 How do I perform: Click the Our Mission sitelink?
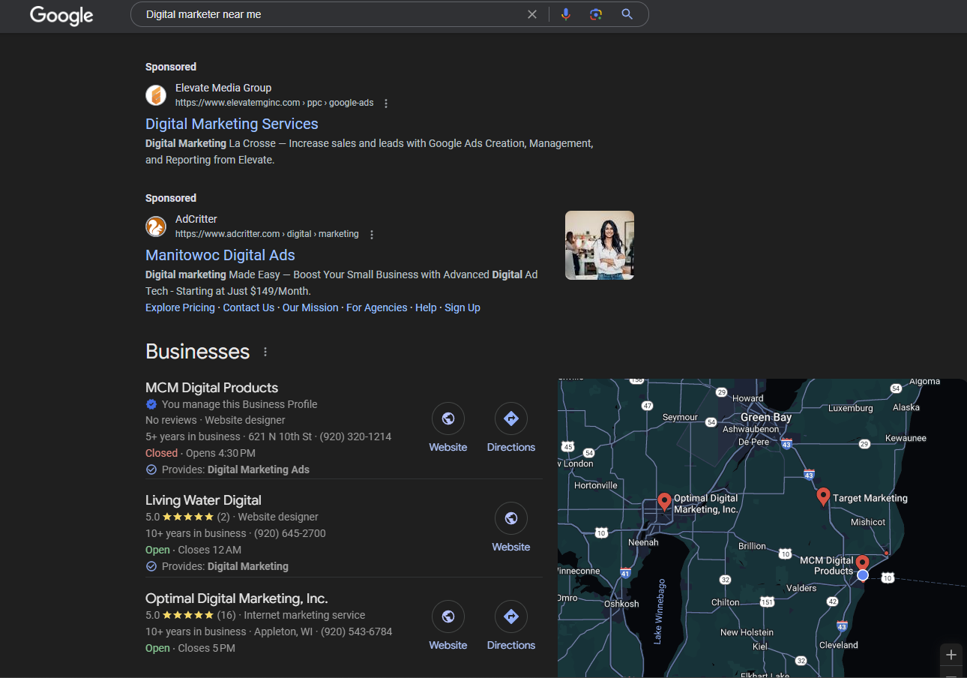(x=310, y=307)
